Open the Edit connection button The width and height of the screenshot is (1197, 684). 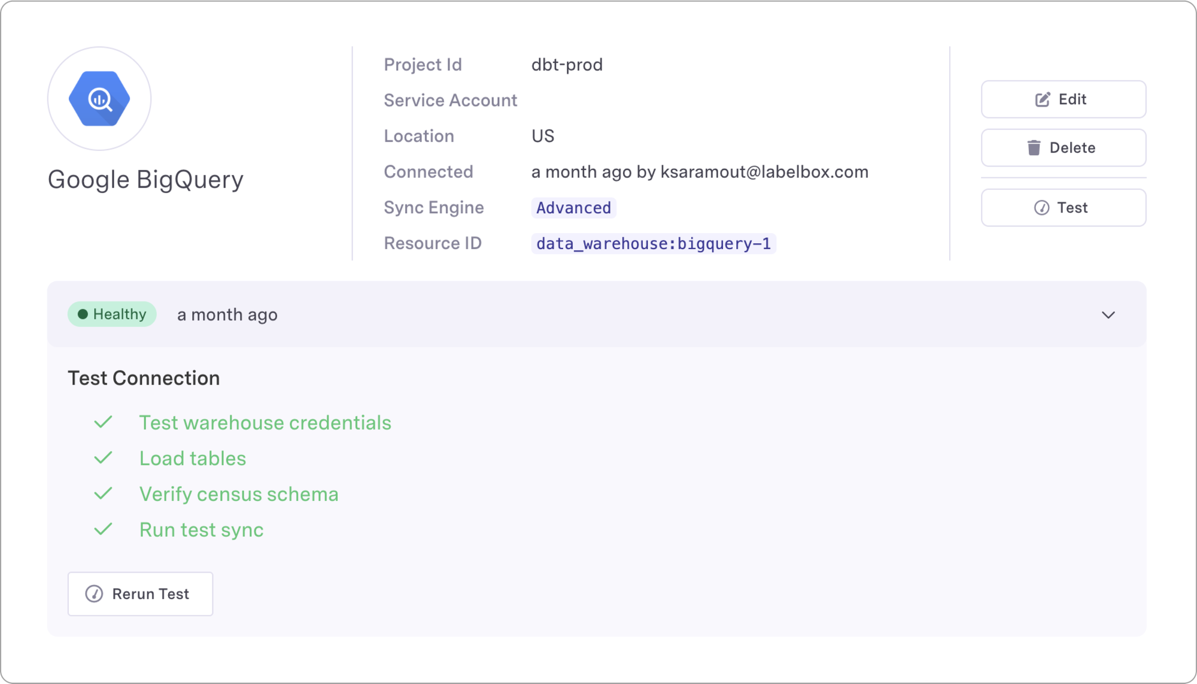(x=1063, y=99)
